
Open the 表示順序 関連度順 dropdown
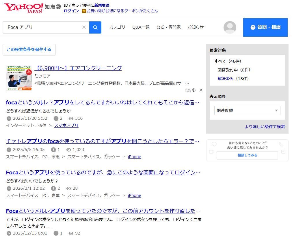tap(247, 110)
